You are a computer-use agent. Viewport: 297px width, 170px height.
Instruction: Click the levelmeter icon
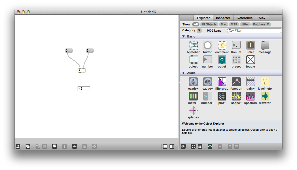[x=265, y=82]
